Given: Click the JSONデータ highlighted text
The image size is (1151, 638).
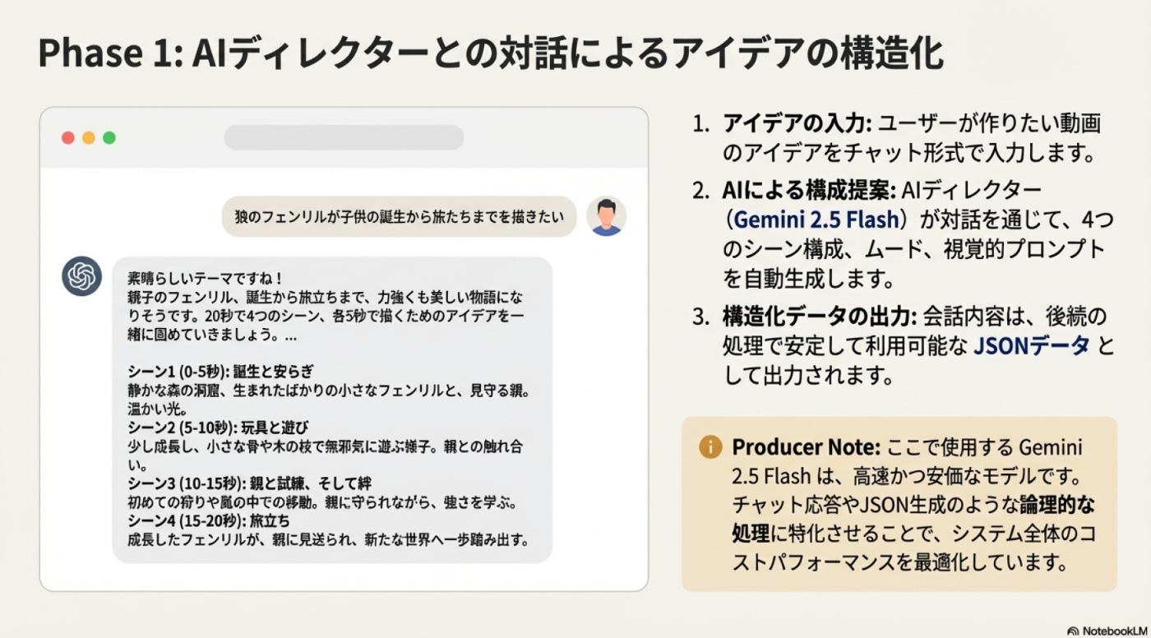Looking at the screenshot, I should [1031, 346].
